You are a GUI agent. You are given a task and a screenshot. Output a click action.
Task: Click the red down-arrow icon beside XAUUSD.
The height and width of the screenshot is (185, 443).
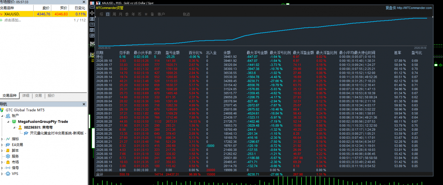[1, 14]
